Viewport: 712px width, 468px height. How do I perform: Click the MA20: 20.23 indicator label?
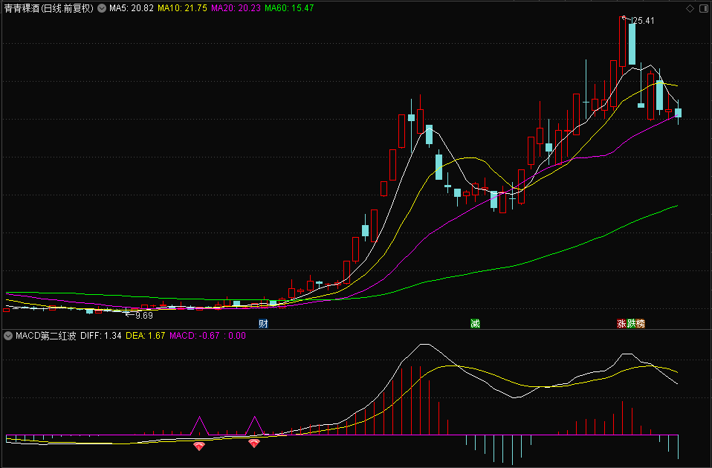(236, 8)
